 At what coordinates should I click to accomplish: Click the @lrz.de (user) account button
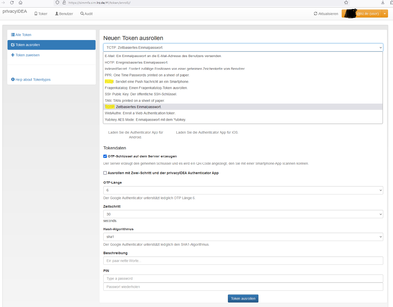tap(362, 14)
